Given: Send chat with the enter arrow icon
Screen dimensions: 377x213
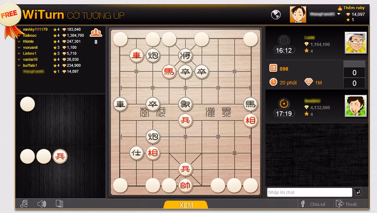Looking at the screenshot, I should [x=358, y=192].
